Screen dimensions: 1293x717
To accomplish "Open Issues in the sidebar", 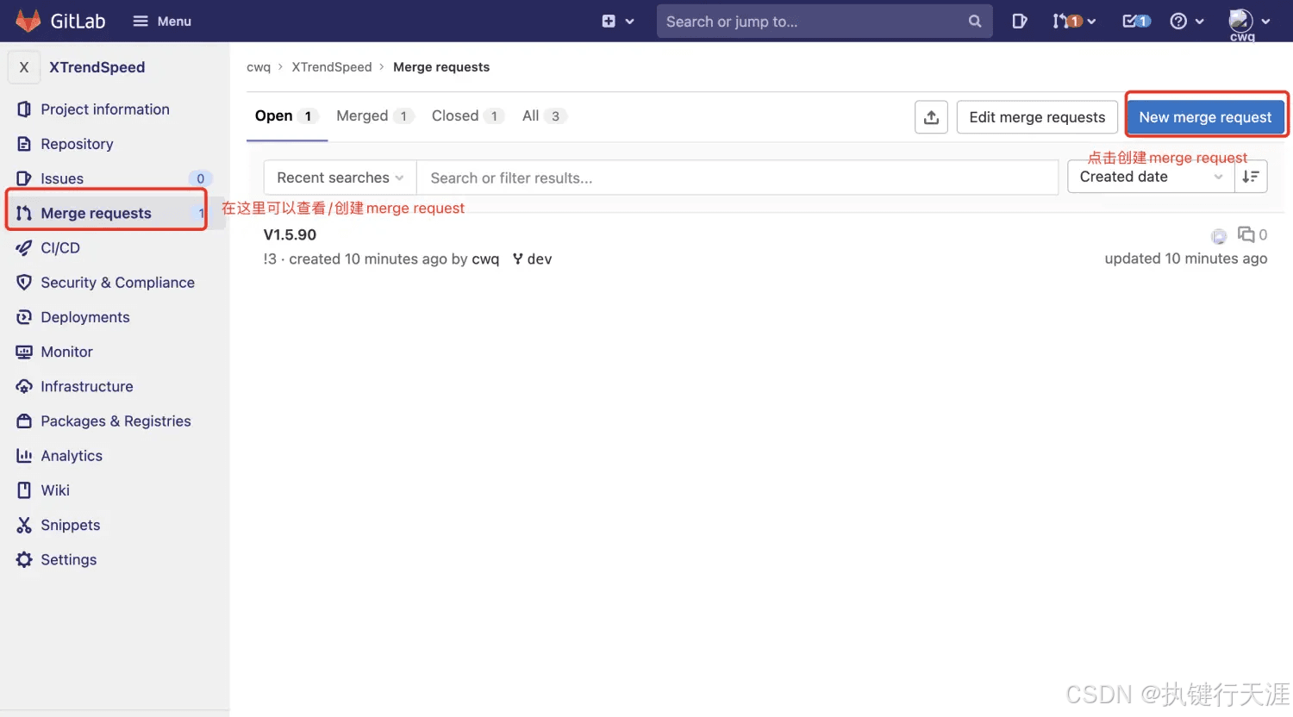I will pos(62,178).
